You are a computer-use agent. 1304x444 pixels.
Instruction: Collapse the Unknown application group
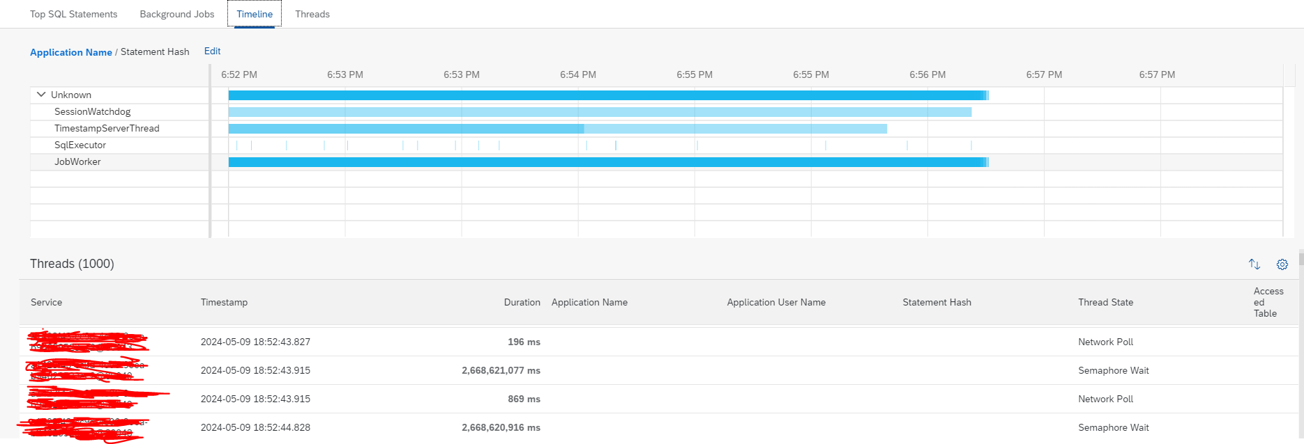point(41,95)
